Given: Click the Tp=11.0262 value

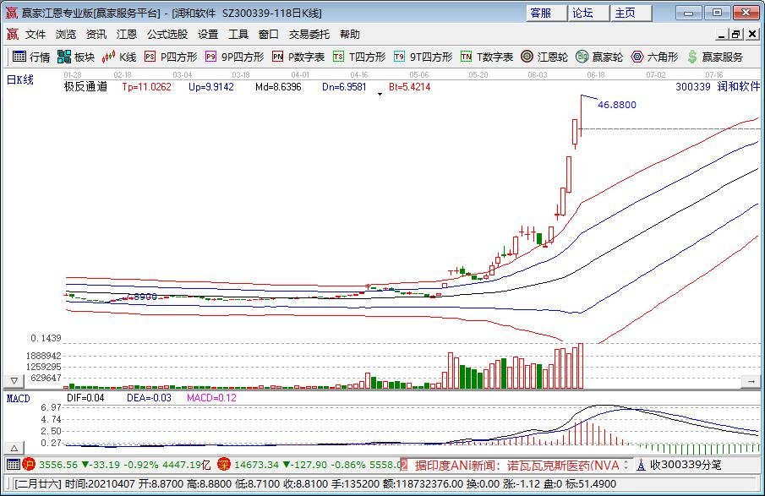Looking at the screenshot, I should 146,87.
